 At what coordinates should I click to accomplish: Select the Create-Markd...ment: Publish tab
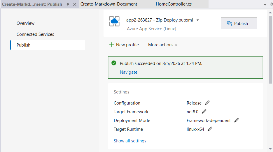(32, 4)
